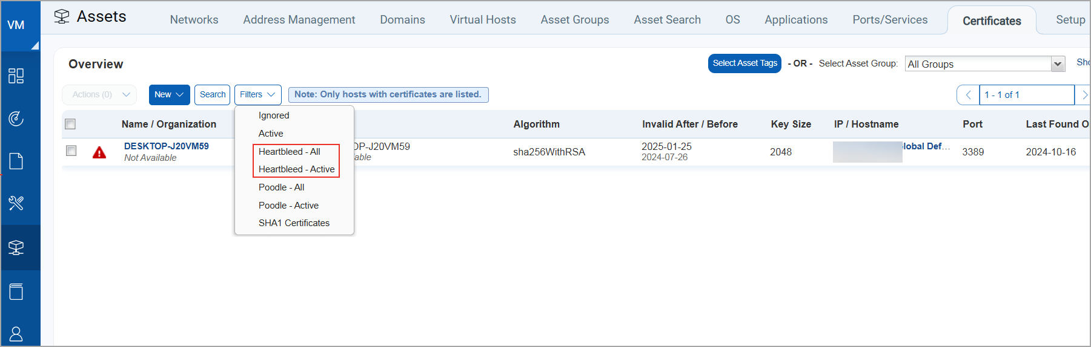This screenshot has width=1091, height=347.
Task: Click the port value 3389
Action: pos(973,152)
